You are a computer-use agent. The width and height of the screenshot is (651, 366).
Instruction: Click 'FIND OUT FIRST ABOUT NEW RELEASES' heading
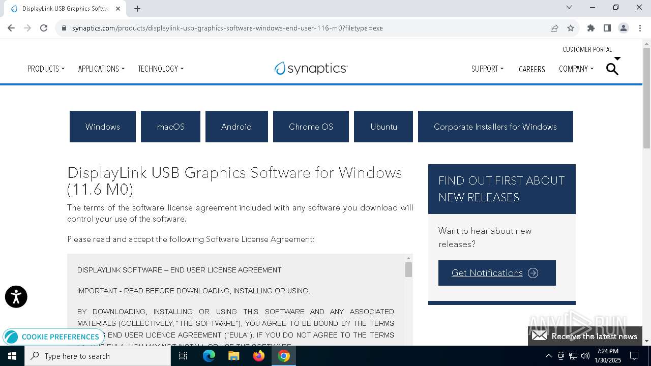click(x=501, y=189)
